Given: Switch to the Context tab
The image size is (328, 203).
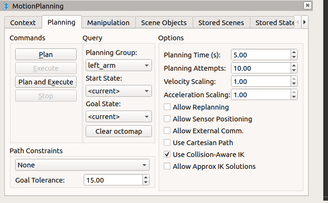Looking at the screenshot, I should pyautogui.click(x=23, y=22).
